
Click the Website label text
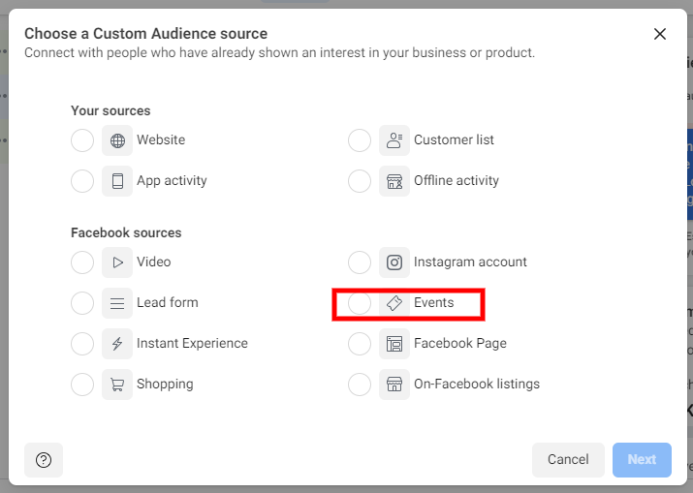(x=161, y=140)
